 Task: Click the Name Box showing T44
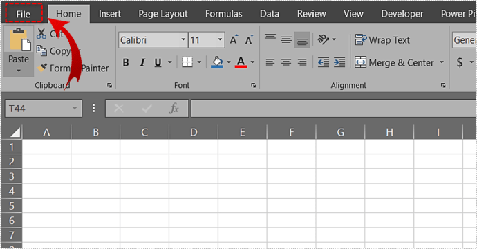[44, 109]
